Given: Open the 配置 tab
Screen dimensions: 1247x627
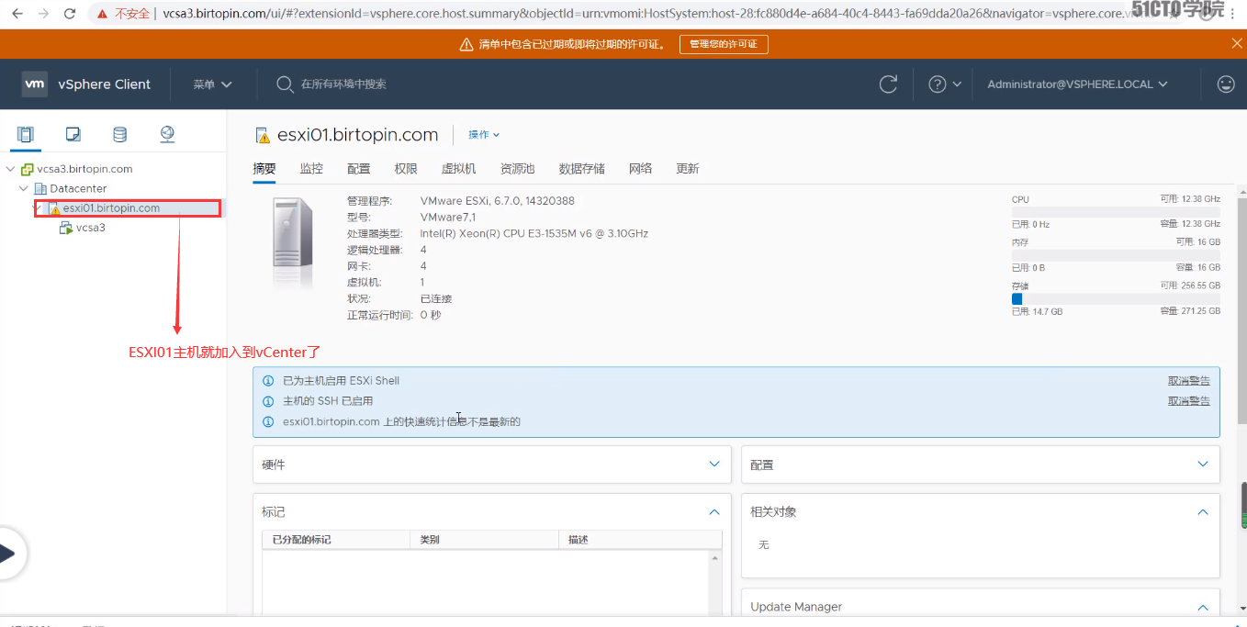Looking at the screenshot, I should [359, 169].
